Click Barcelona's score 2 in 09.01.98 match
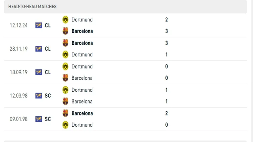This screenshot has width=253, height=142. 167,113
